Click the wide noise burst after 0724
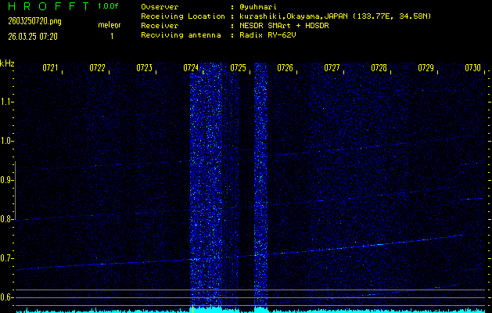Image resolution: width=492 pixels, height=313 pixels. 206,188
